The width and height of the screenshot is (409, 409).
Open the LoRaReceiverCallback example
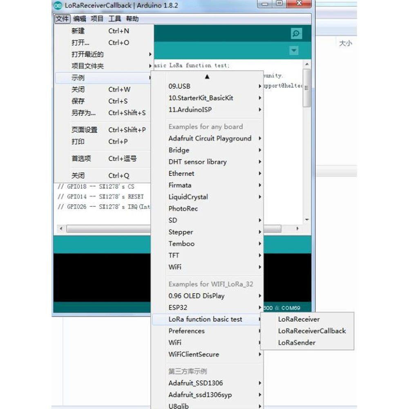pyautogui.click(x=307, y=331)
